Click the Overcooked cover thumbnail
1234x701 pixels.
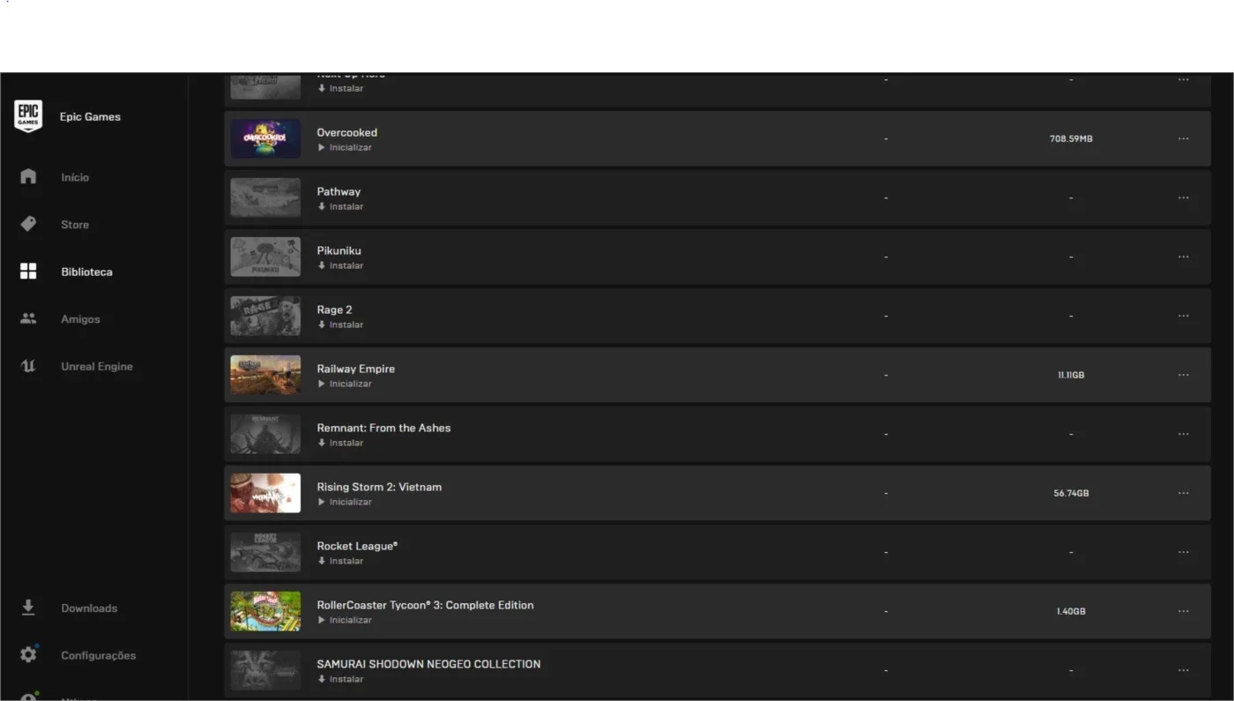tap(265, 138)
